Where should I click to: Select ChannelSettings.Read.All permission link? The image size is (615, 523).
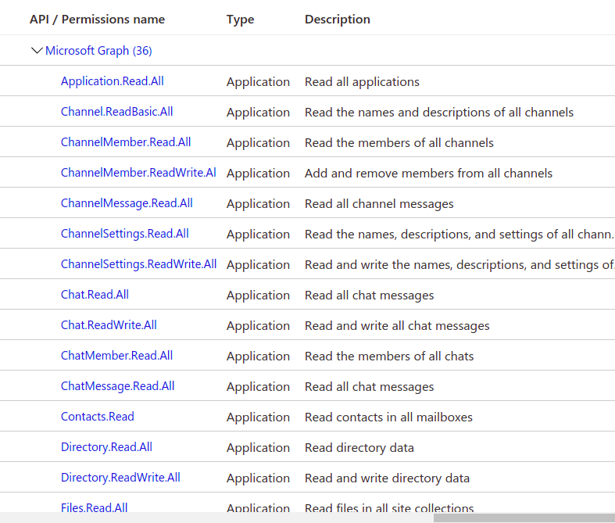[125, 234]
